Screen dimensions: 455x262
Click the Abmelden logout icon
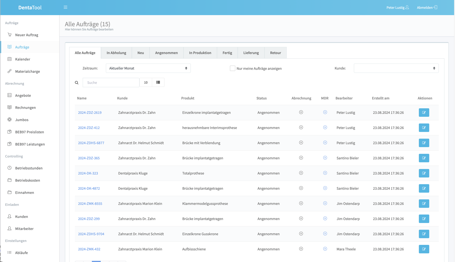click(x=436, y=7)
